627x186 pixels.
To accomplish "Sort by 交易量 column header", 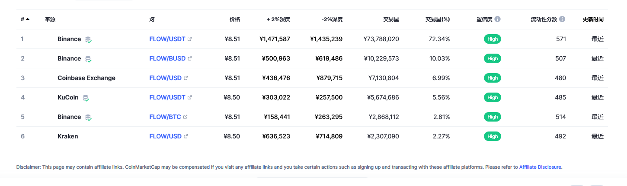I will click(391, 19).
